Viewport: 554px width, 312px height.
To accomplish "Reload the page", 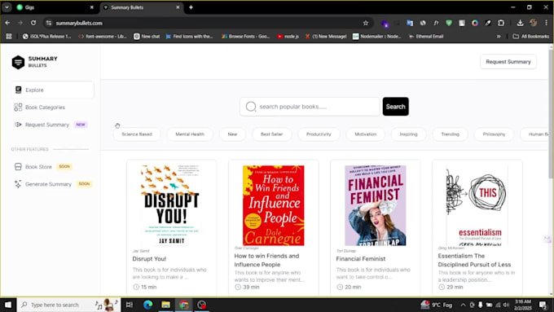I will pyautogui.click(x=33, y=23).
